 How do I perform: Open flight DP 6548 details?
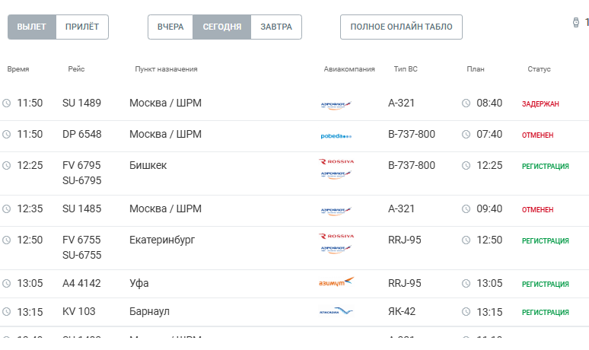[81, 135]
